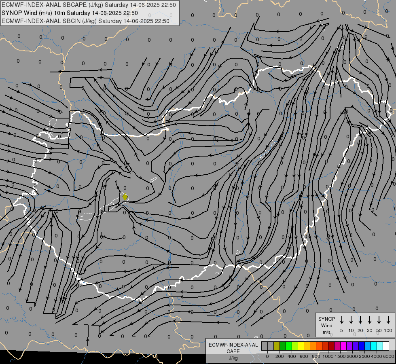Pick the dark red swatch right of 1000
Screen dimensions: 396x364
point(331,346)
